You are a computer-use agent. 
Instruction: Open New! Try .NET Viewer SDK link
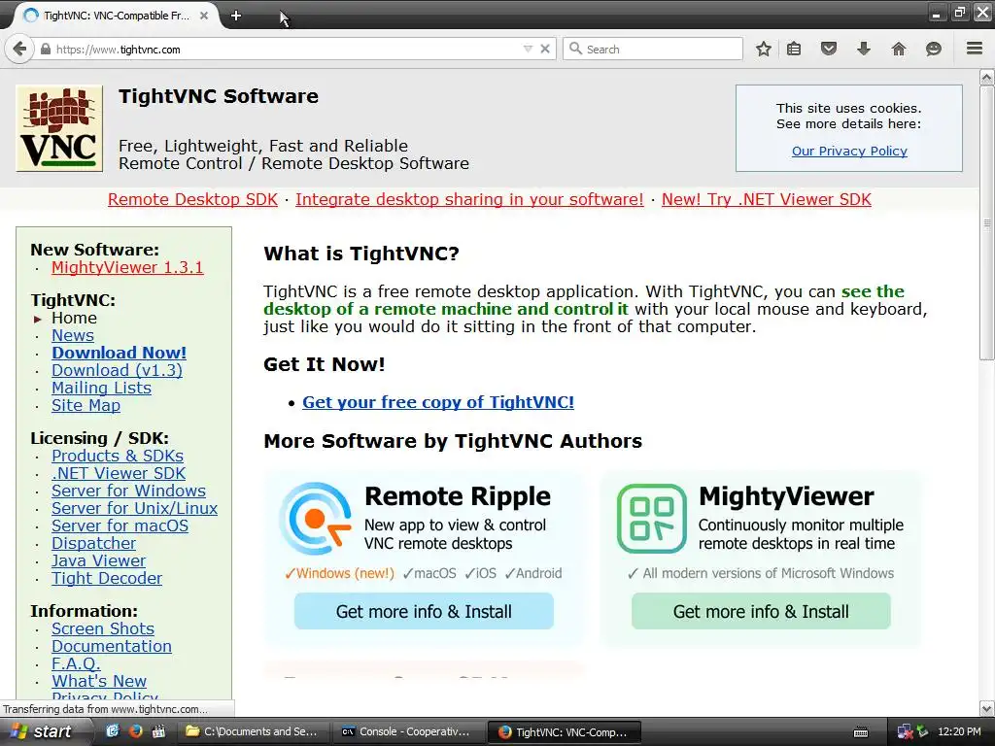(x=766, y=199)
